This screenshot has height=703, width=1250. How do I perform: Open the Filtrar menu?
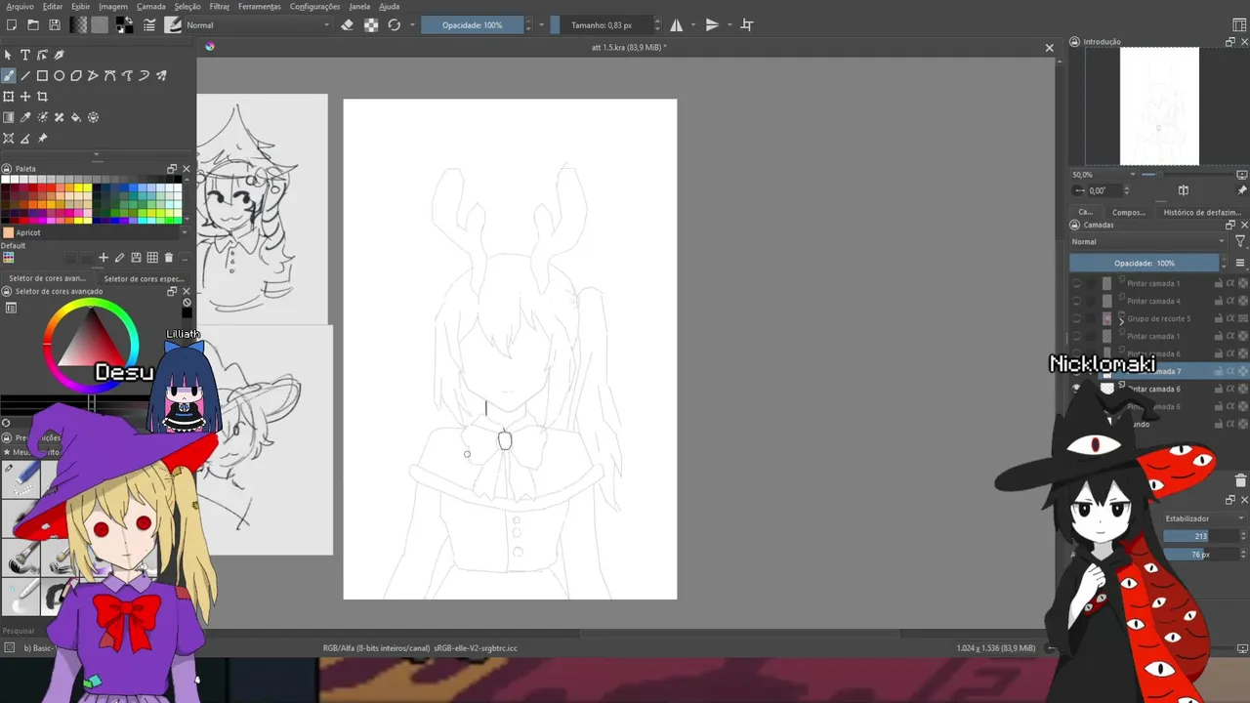click(220, 7)
